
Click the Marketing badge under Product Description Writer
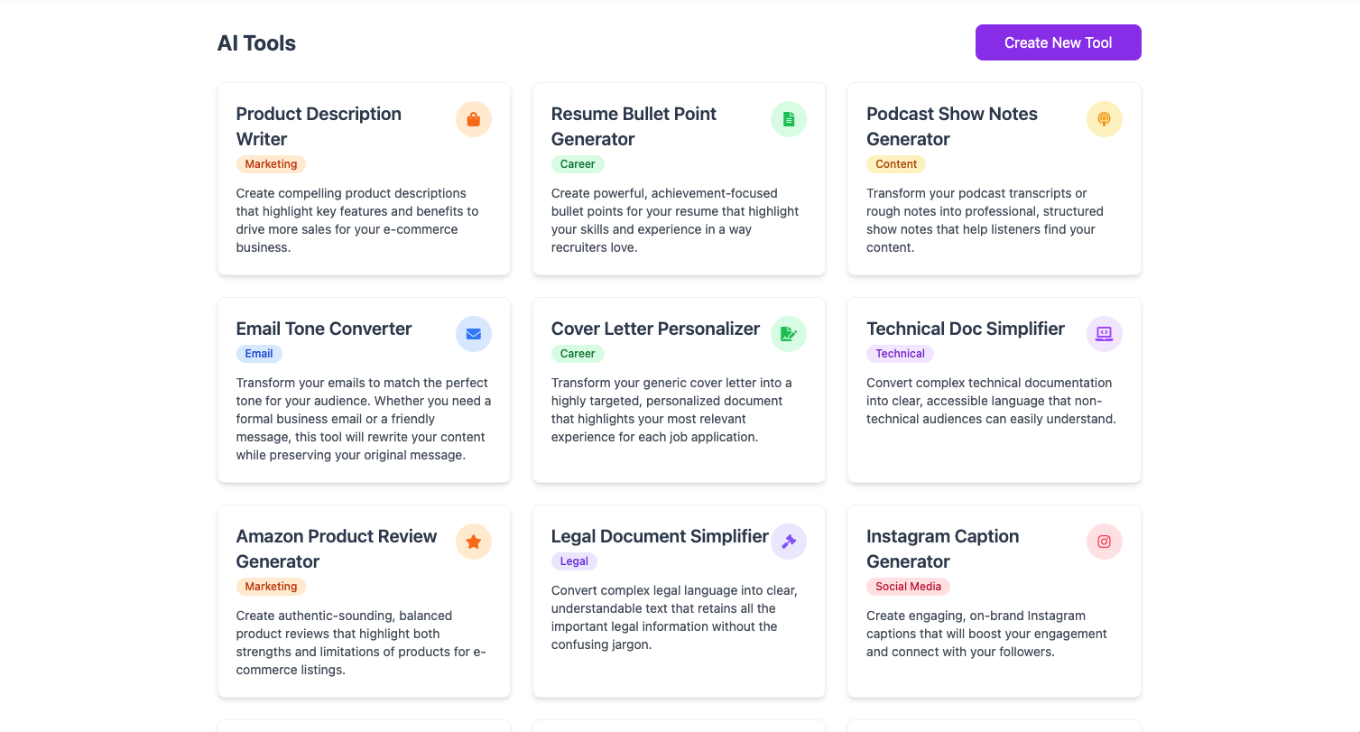tap(271, 163)
